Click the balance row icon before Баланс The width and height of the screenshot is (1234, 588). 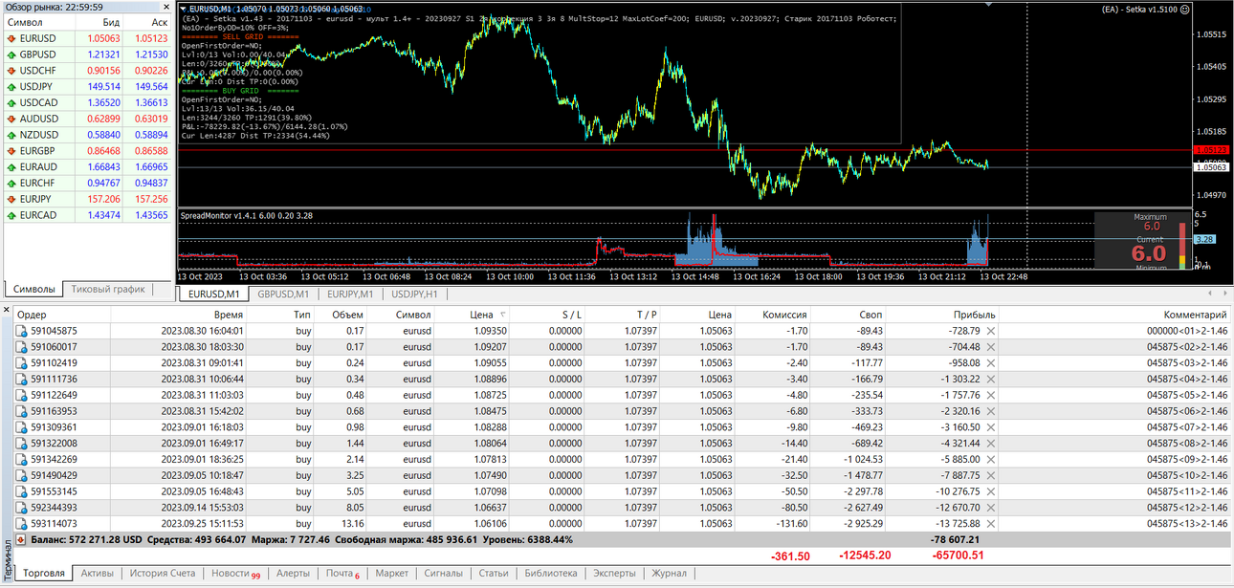click(x=21, y=540)
